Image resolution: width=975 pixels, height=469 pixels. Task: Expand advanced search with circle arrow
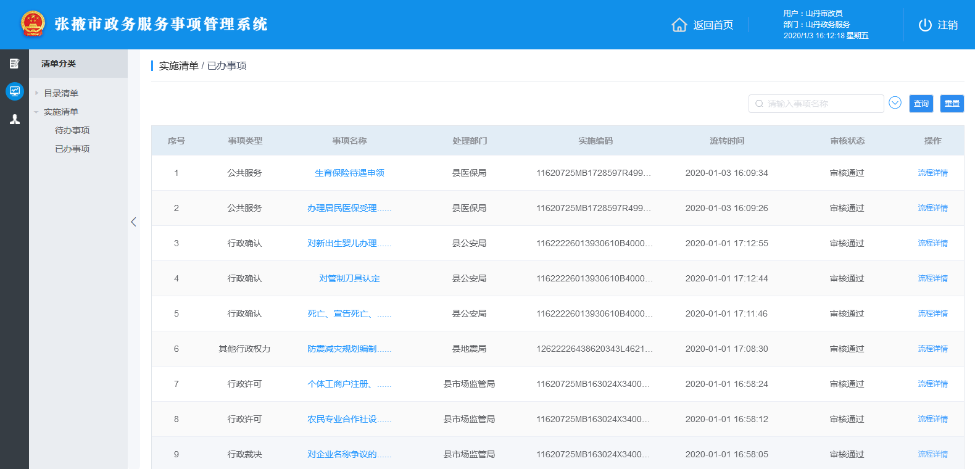coord(895,103)
